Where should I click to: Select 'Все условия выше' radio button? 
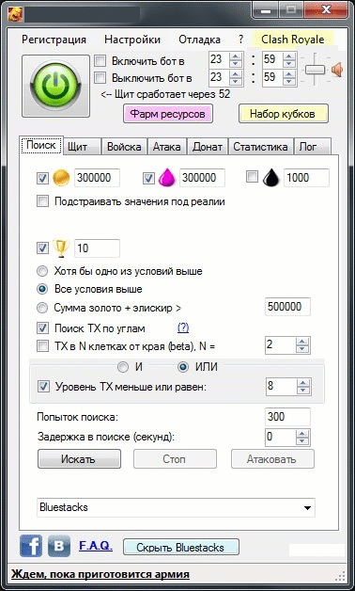click(x=43, y=289)
